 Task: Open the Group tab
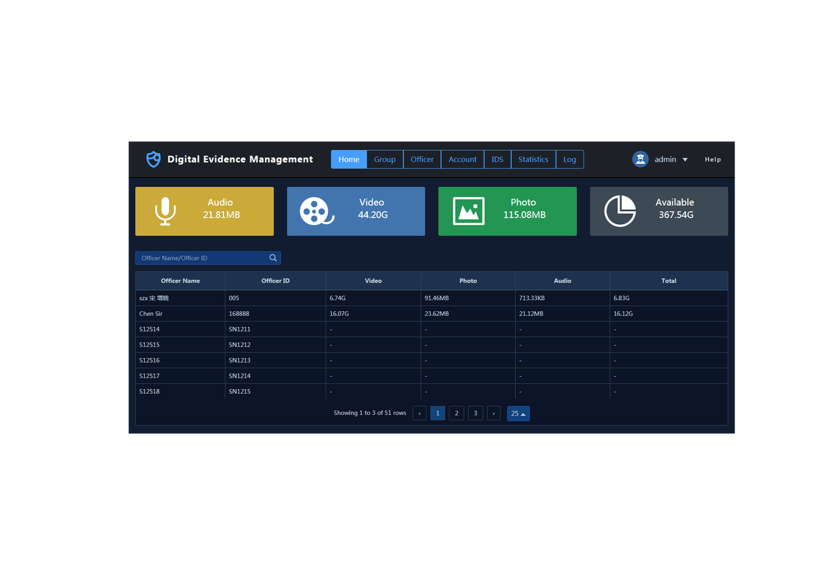385,159
